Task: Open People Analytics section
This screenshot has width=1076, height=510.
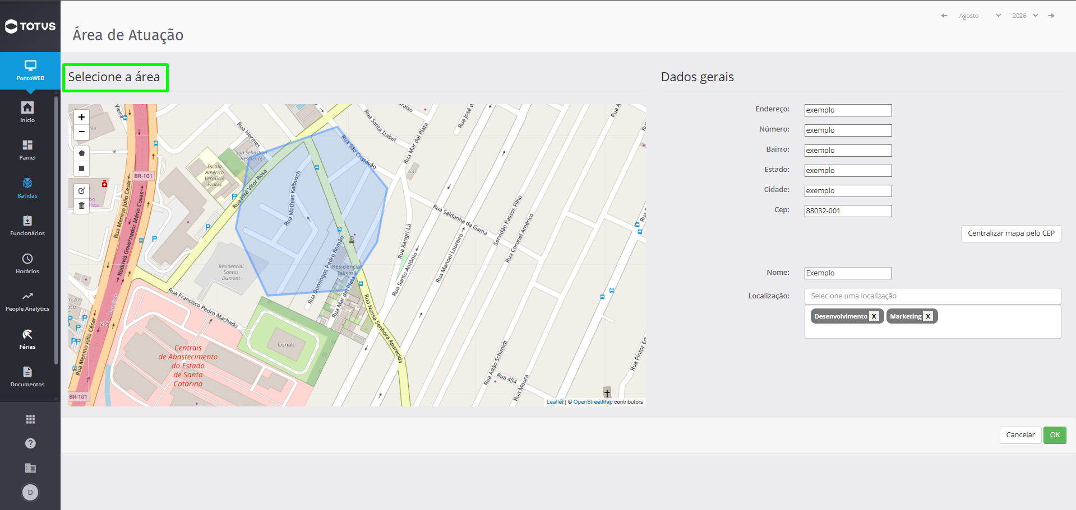Action: 27,301
